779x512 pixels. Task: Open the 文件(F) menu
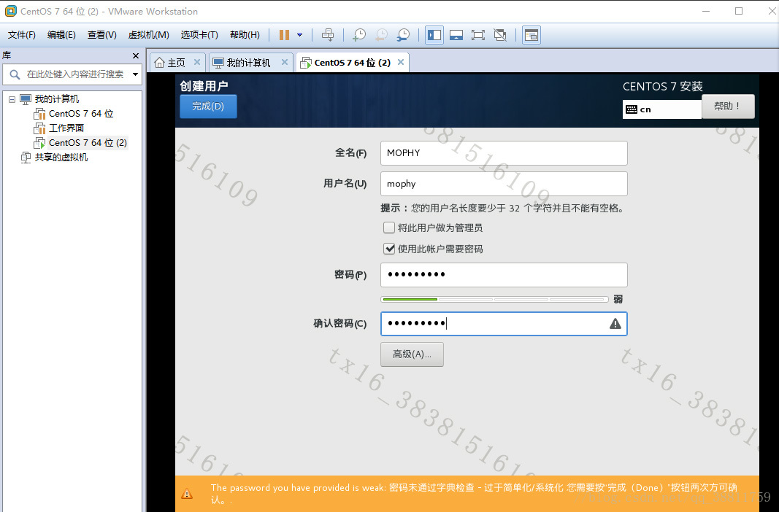(22, 35)
